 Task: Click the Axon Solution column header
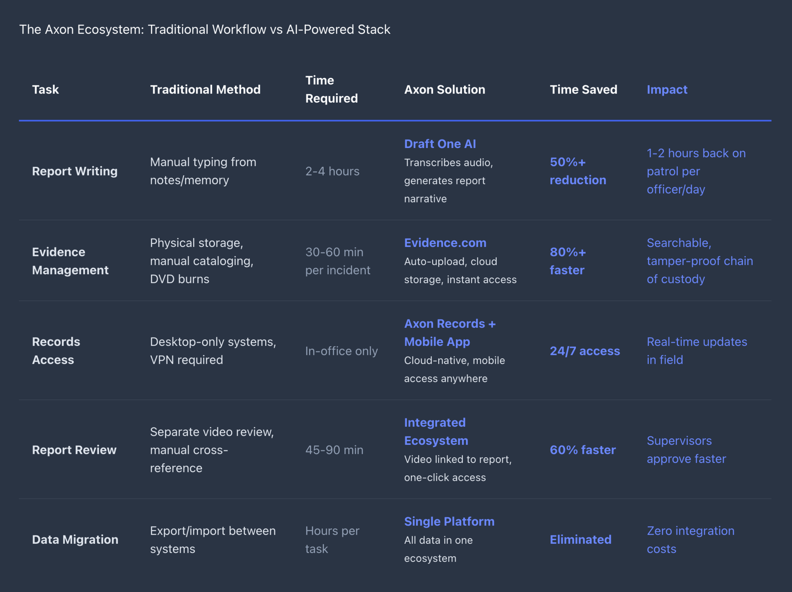pos(444,89)
